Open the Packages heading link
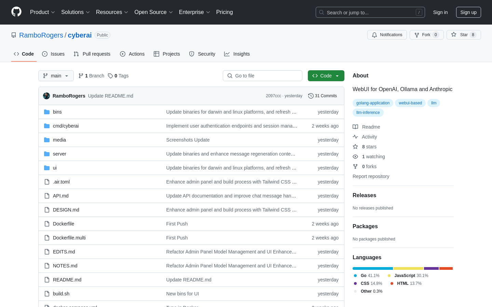 [365, 226]
